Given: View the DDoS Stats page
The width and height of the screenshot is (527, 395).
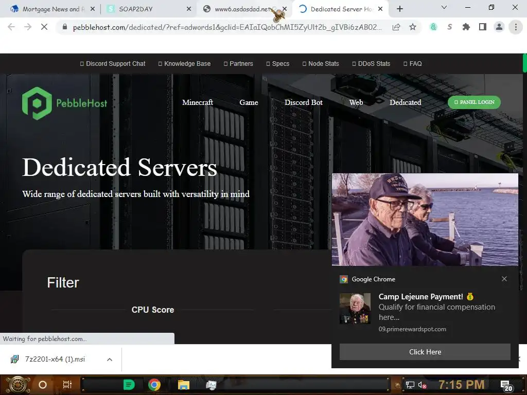Looking at the screenshot, I should pyautogui.click(x=371, y=63).
